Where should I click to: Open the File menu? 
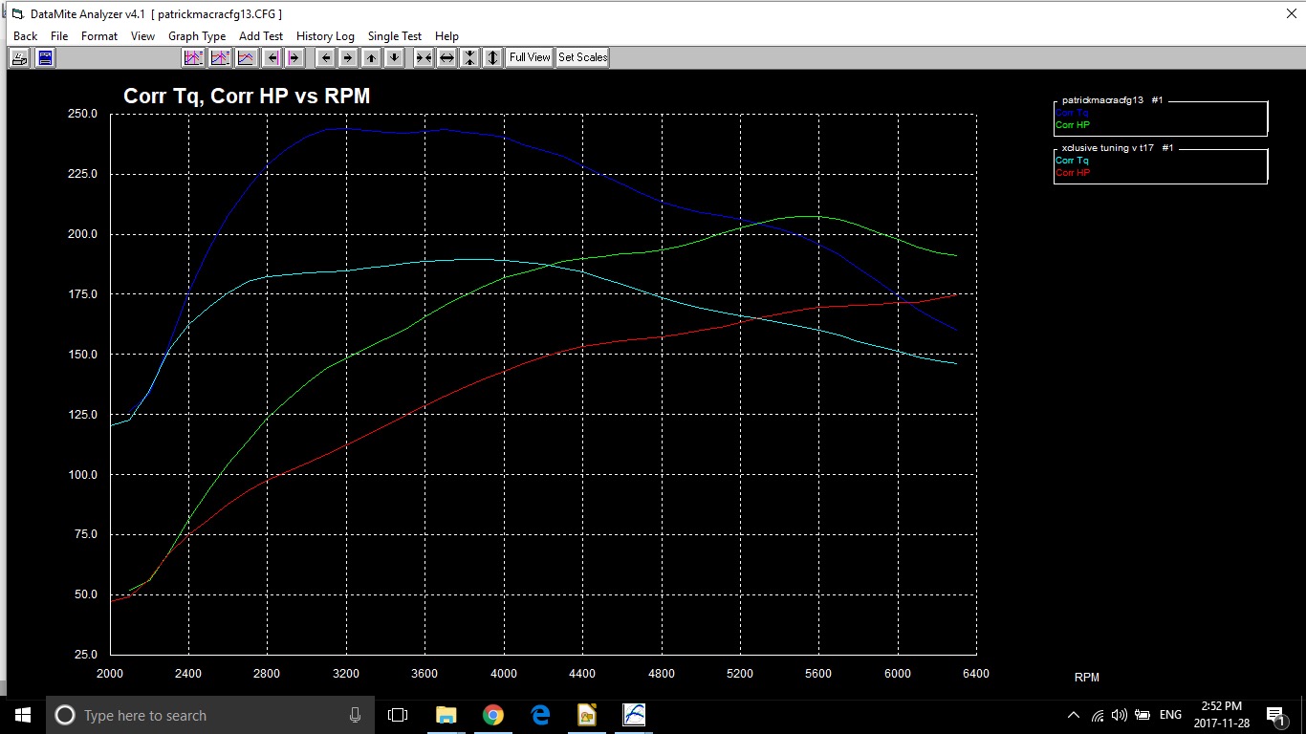[x=59, y=36]
